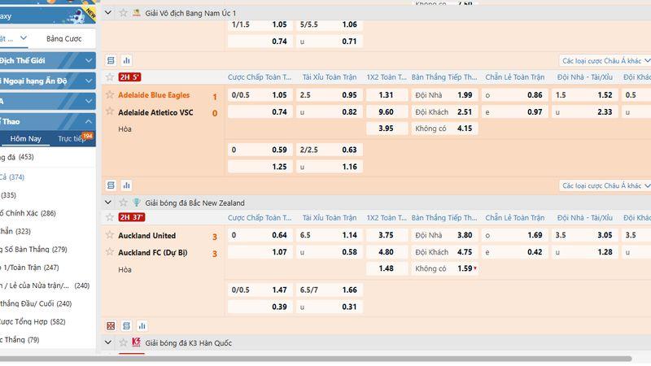Select the thắng Đầu/ Cuối (240) market
651x366 pixels.
(36, 303)
